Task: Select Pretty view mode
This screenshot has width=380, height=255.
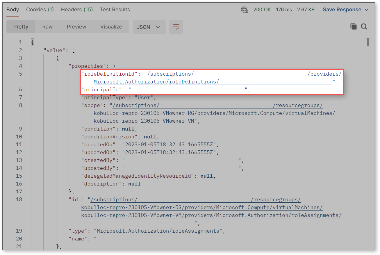Action: [x=21, y=27]
